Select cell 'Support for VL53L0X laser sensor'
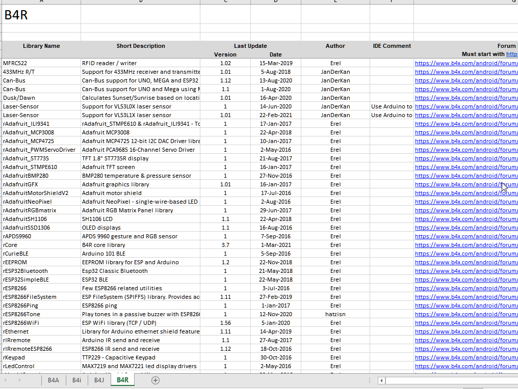 (x=140, y=106)
